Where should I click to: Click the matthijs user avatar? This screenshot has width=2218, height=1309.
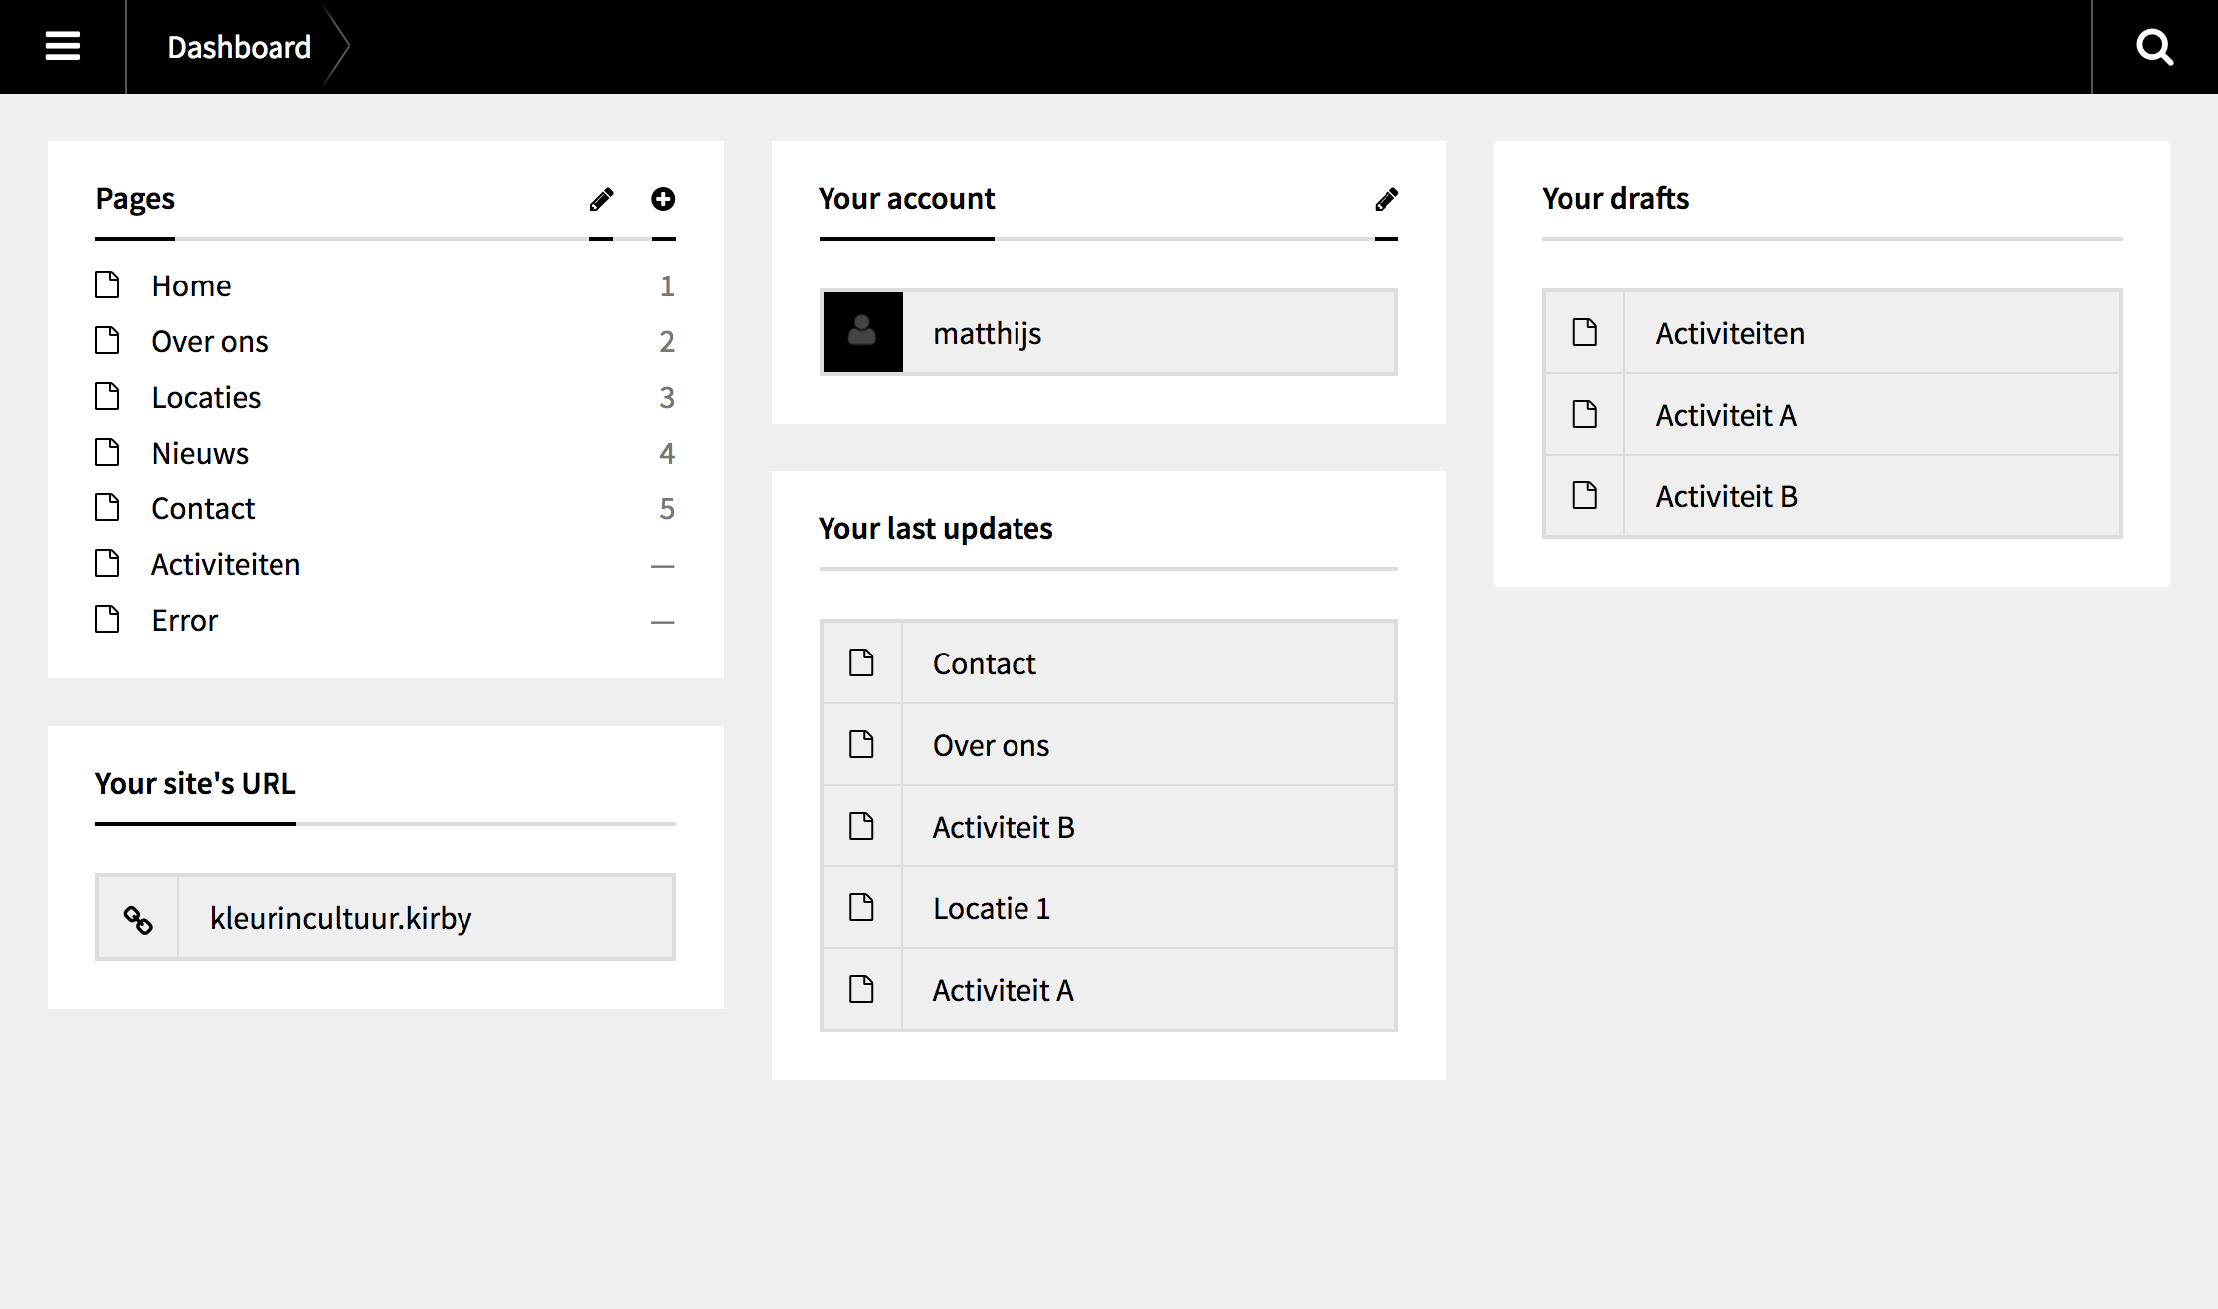click(x=862, y=332)
